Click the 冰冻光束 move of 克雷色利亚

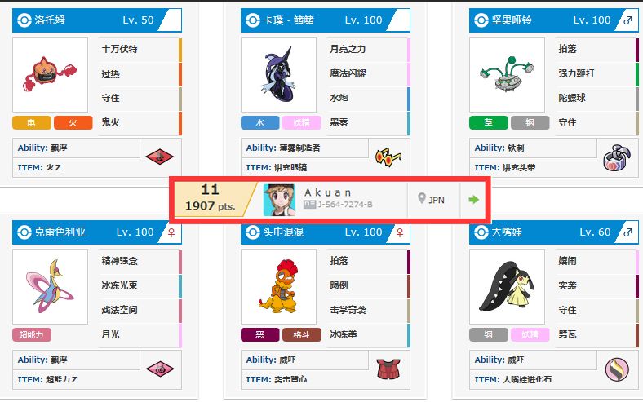[x=140, y=285]
